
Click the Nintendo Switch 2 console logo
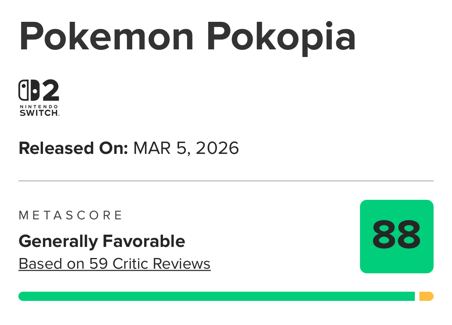[39, 98]
